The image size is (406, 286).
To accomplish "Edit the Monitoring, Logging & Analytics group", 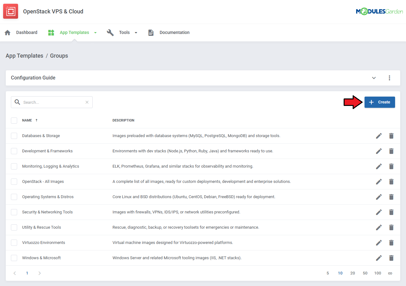I will (x=379, y=166).
